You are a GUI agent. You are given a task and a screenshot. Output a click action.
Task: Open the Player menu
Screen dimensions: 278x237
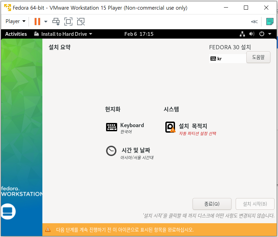16,21
